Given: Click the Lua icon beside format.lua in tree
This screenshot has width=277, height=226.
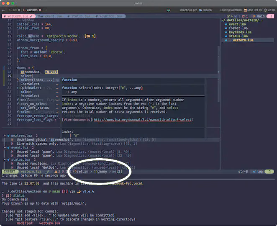Looking at the screenshot, I should (226, 28).
